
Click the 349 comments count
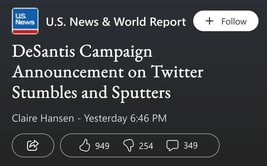[191, 146]
